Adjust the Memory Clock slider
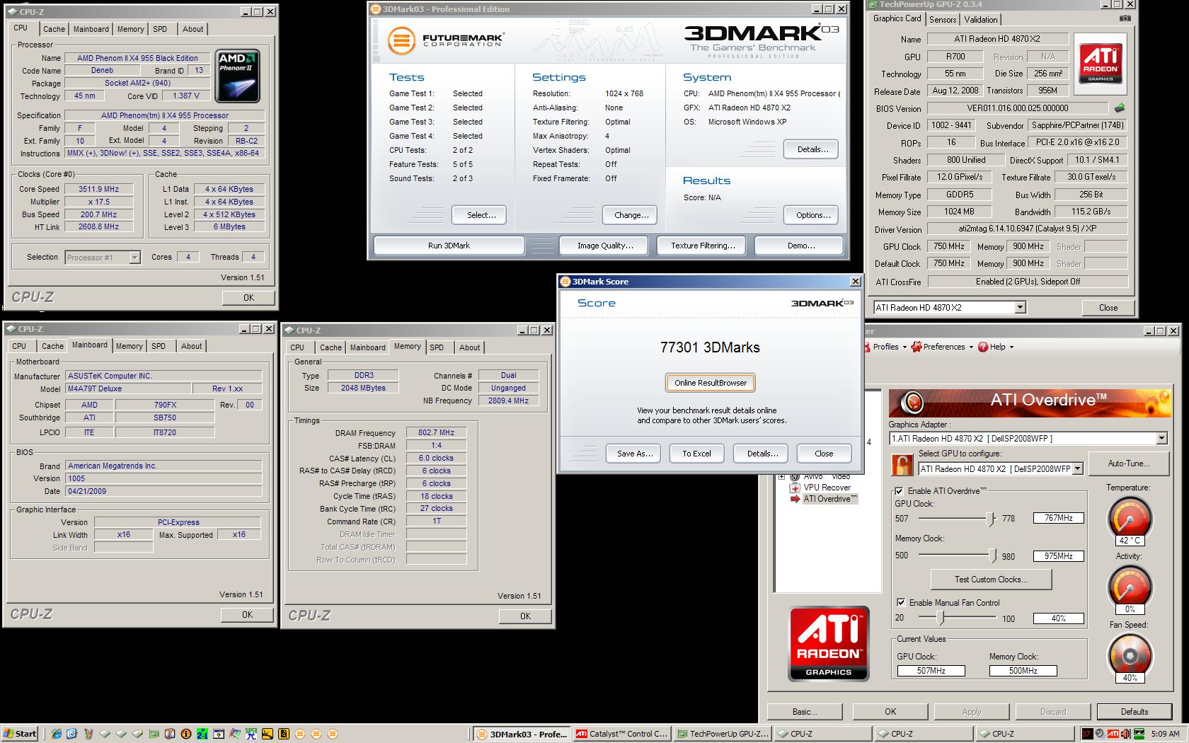The height and width of the screenshot is (743, 1189). click(x=992, y=555)
